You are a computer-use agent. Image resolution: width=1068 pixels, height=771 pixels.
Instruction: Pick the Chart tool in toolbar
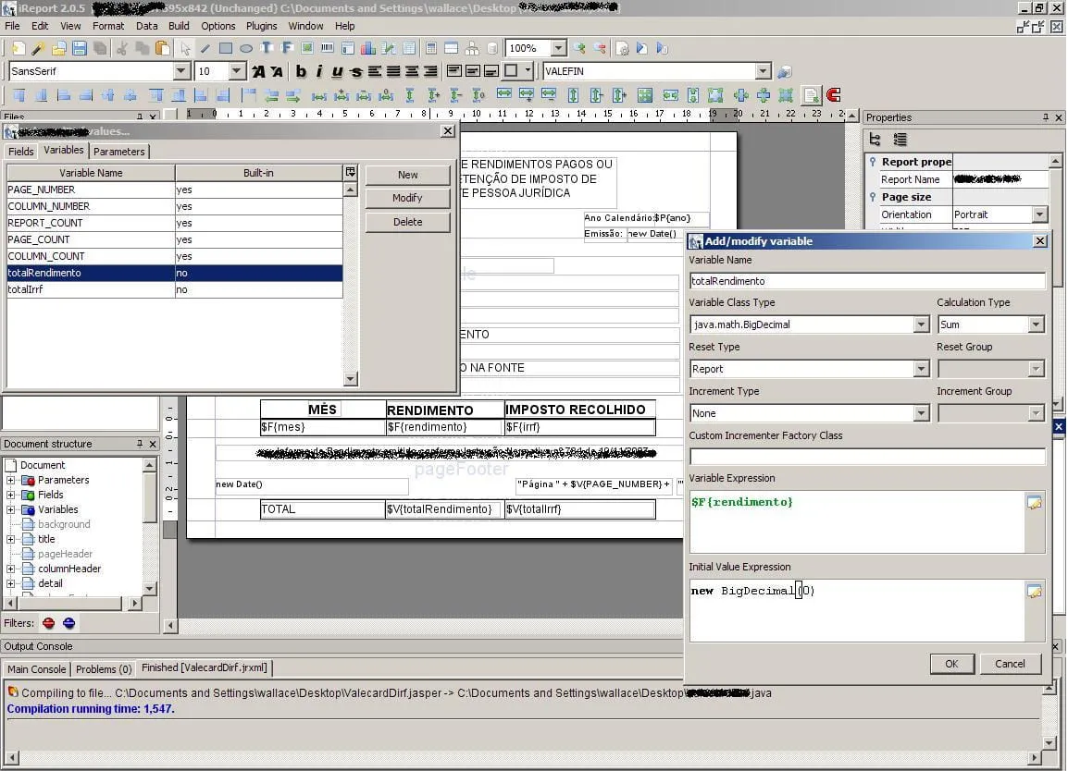click(367, 48)
